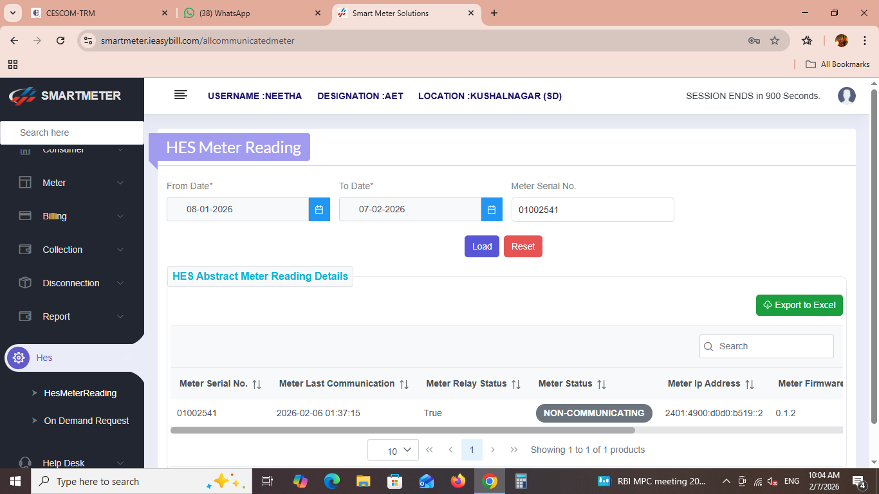The width and height of the screenshot is (879, 494).
Task: Select the Smart Meter Solutions tab
Action: click(x=407, y=14)
